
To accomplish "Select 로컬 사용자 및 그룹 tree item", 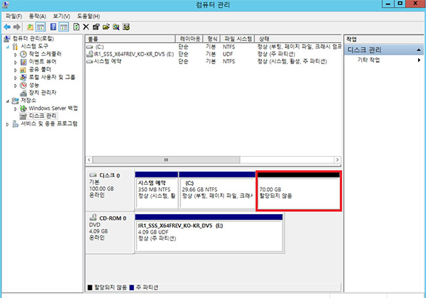I will coord(52,77).
